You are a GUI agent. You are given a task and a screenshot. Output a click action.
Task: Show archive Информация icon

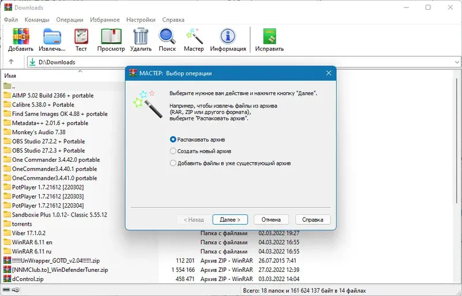pos(228,36)
